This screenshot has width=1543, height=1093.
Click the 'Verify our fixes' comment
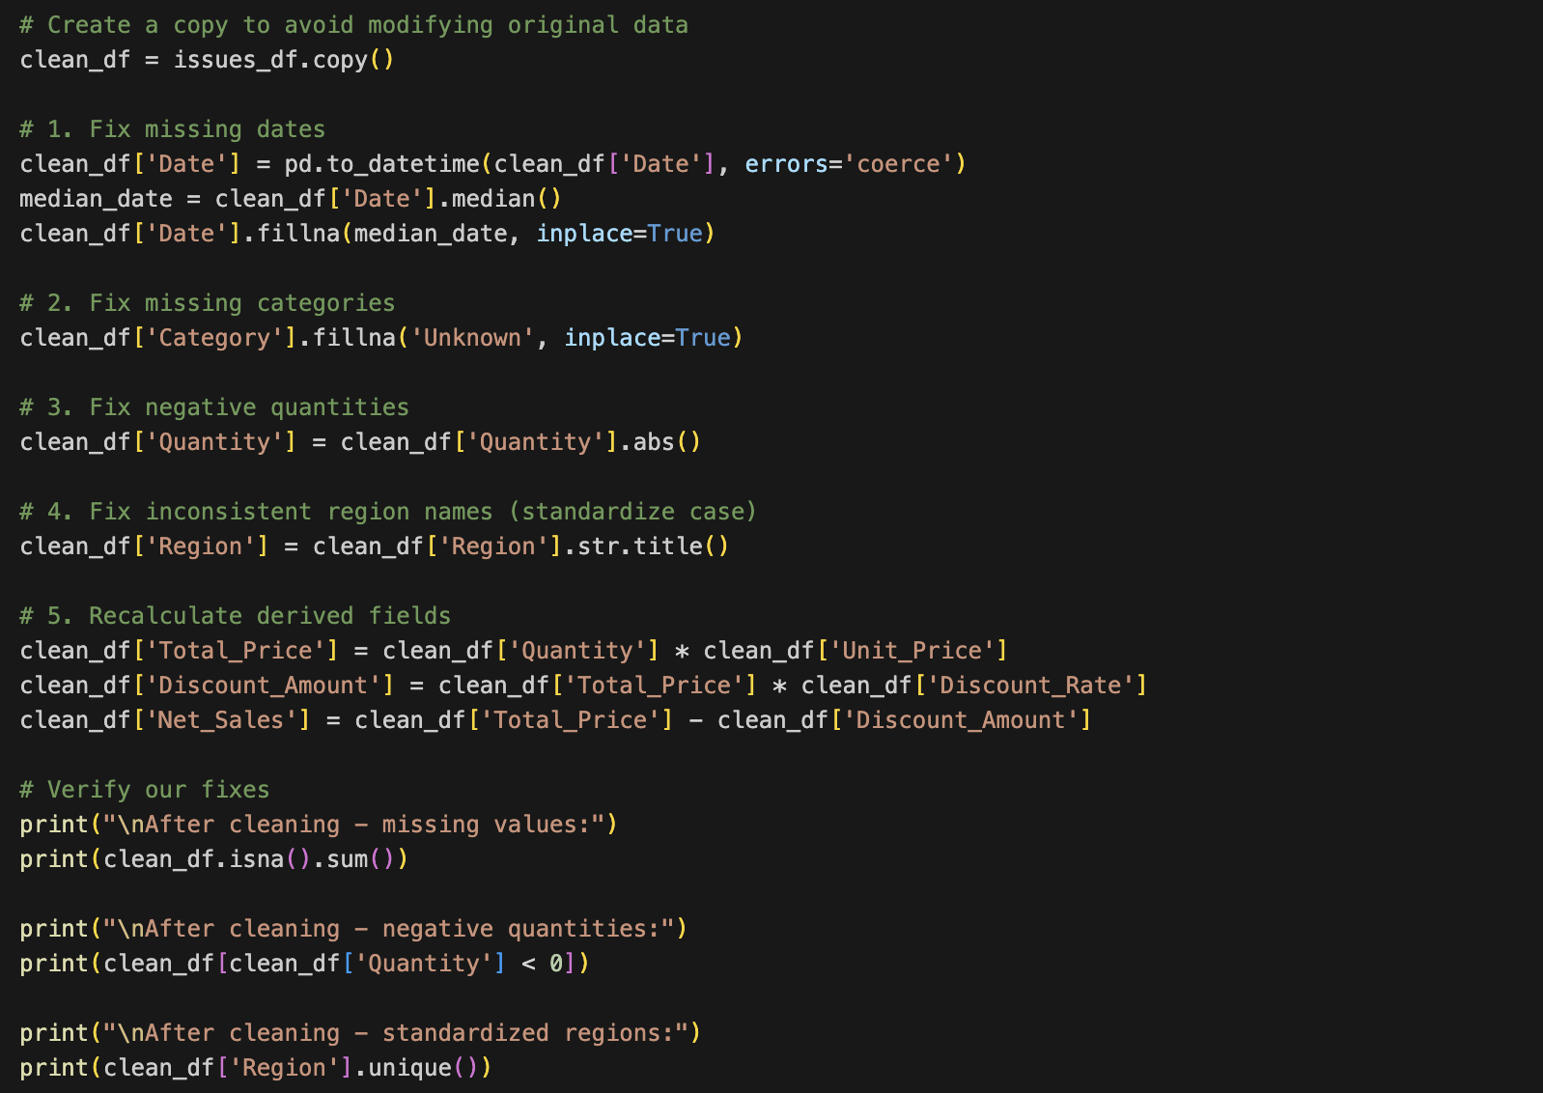pyautogui.click(x=144, y=790)
